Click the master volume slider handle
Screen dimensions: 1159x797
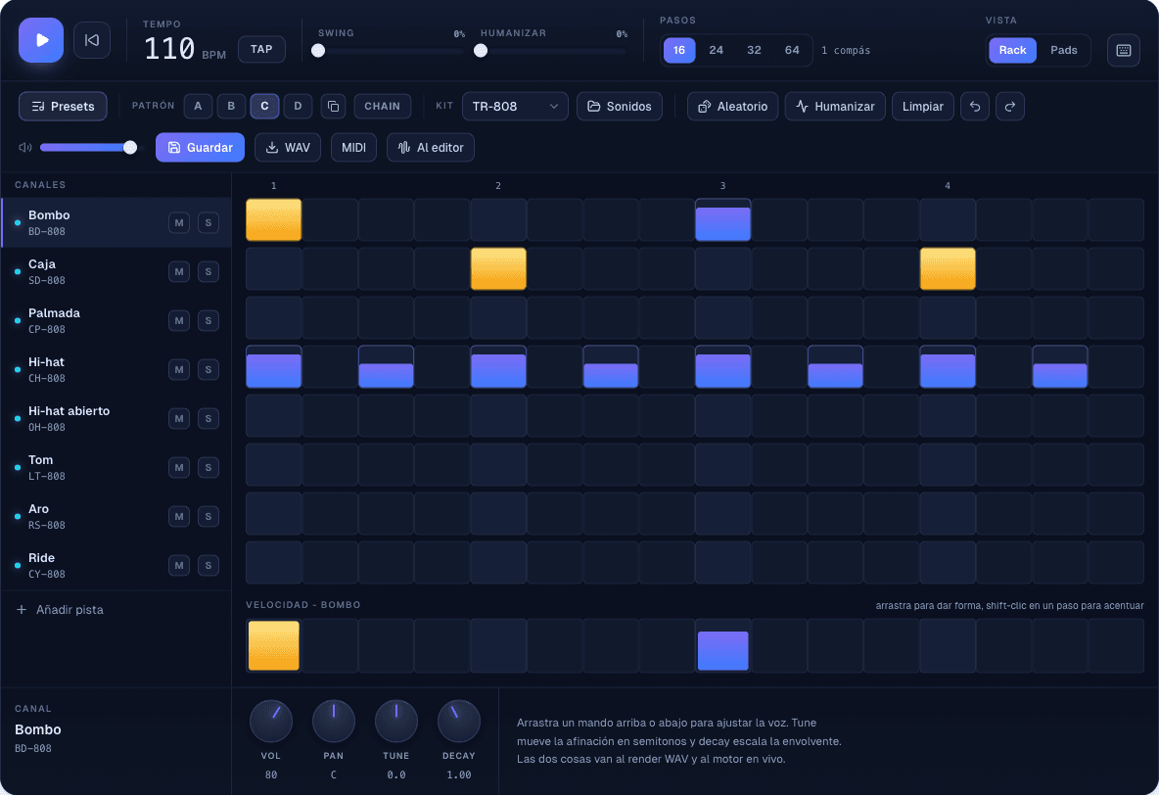pos(130,148)
